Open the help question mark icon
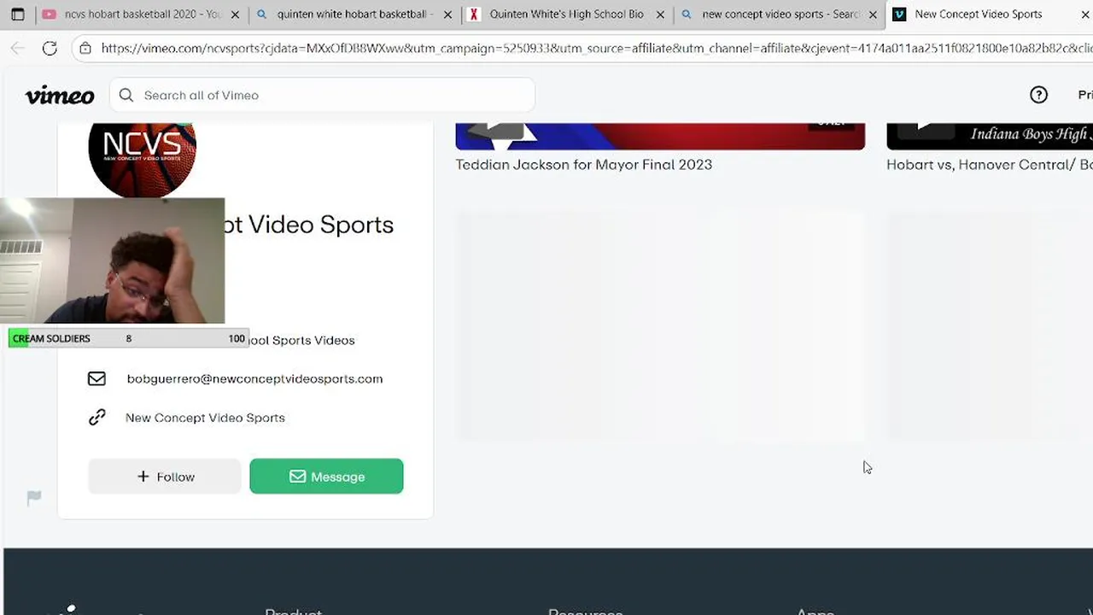The width and height of the screenshot is (1093, 615). (x=1038, y=96)
